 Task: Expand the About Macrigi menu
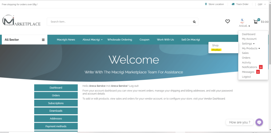[x=92, y=40]
